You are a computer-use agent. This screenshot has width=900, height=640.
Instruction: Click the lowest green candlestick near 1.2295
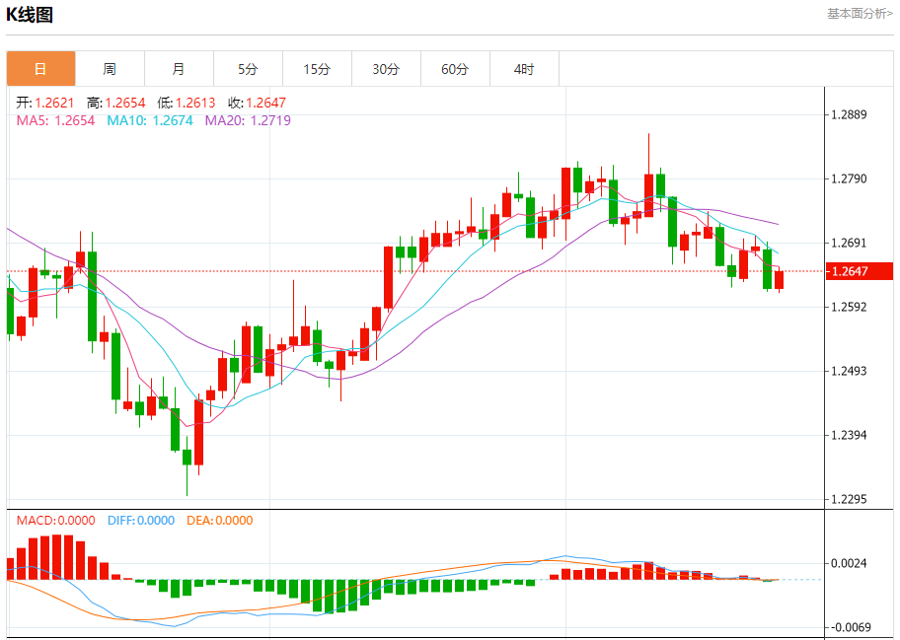(187, 465)
